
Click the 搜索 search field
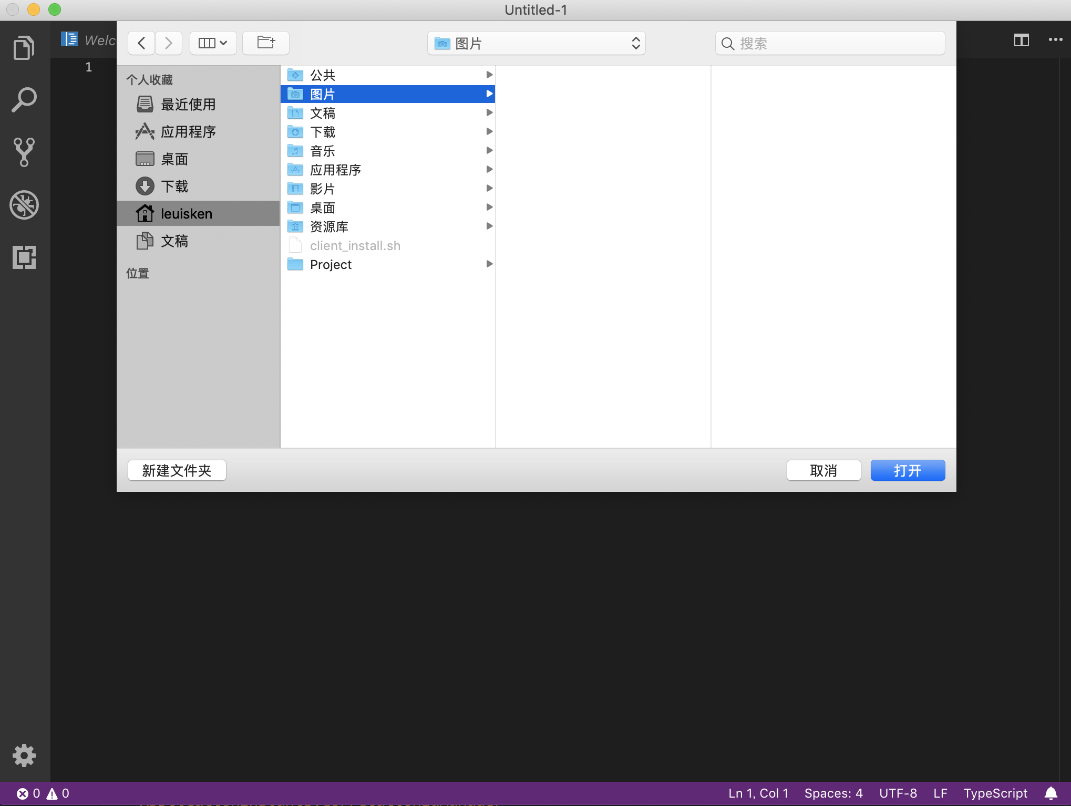[x=829, y=43]
